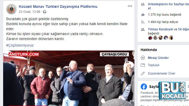
Task: Click the Kocaeli Manav Türkleri page avatar
Action: [12, 9]
